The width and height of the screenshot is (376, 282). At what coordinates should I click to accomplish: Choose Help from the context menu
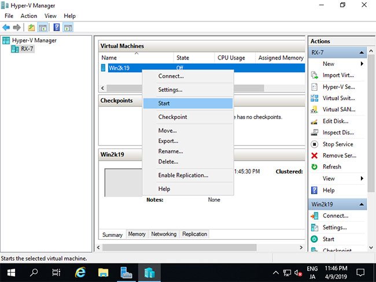188,189
